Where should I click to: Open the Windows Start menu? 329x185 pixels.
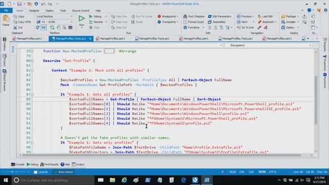pyautogui.click(x=6, y=180)
